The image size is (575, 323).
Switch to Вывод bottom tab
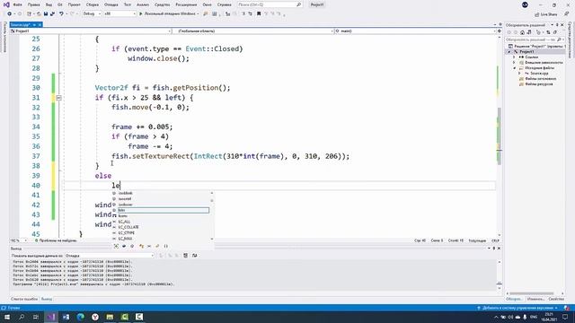click(47, 299)
